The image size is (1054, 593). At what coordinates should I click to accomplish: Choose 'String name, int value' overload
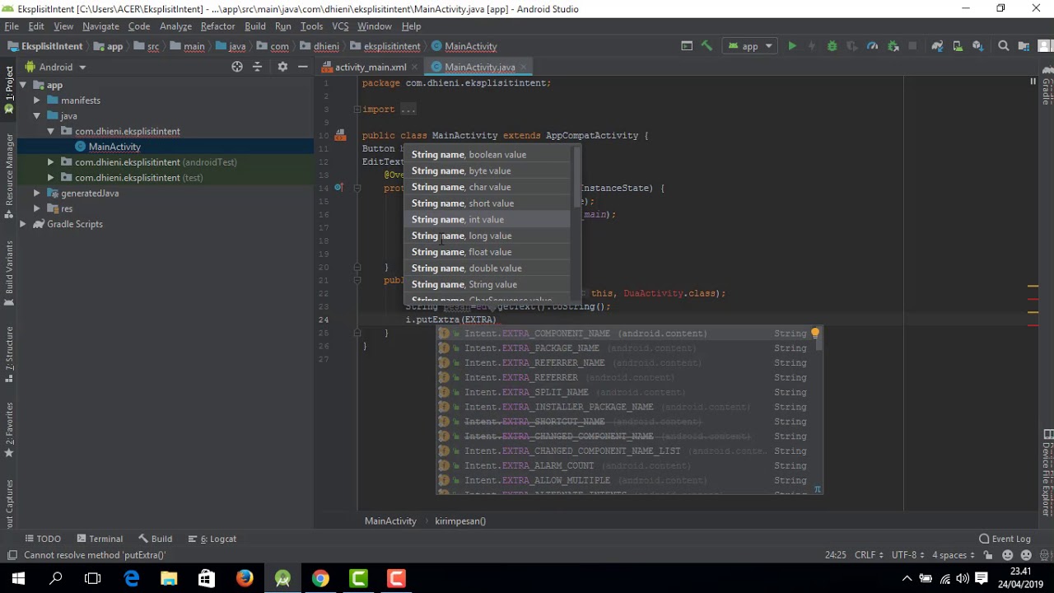tap(487, 220)
